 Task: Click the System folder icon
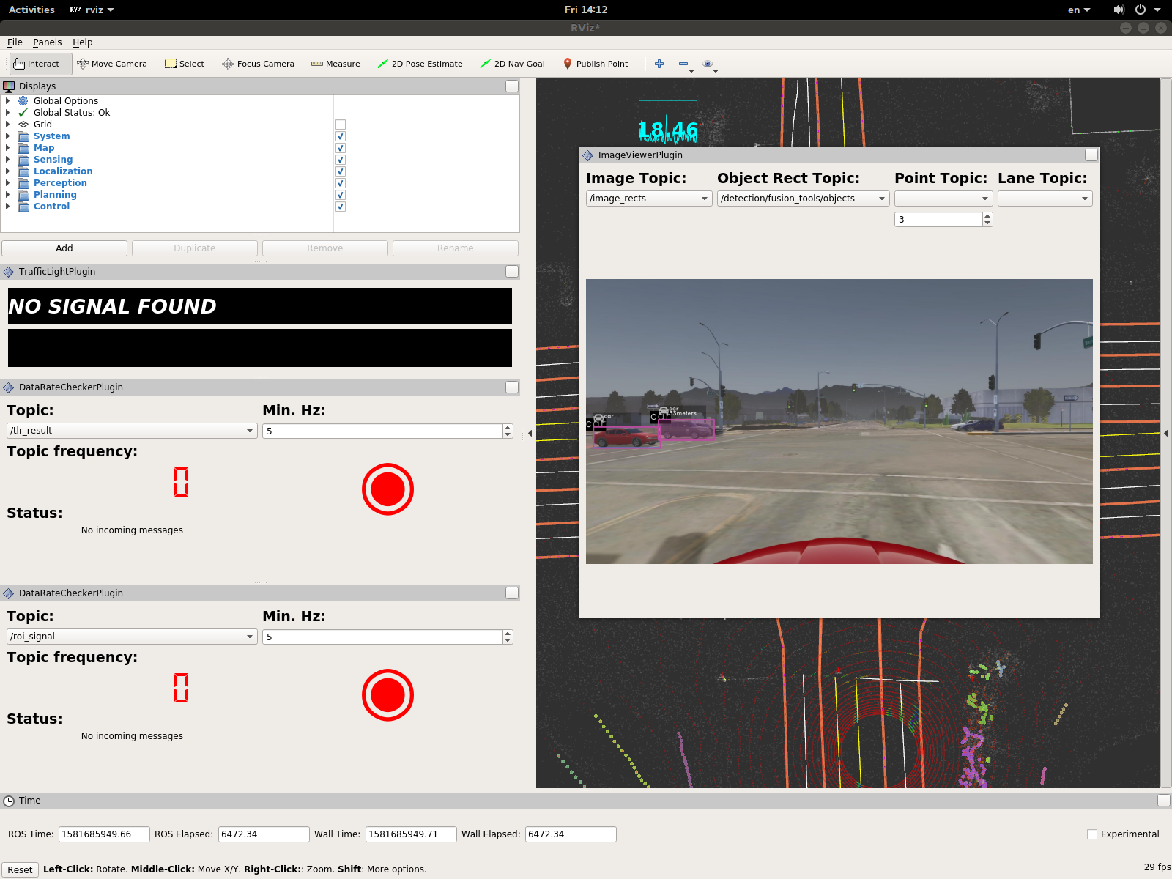coord(23,136)
